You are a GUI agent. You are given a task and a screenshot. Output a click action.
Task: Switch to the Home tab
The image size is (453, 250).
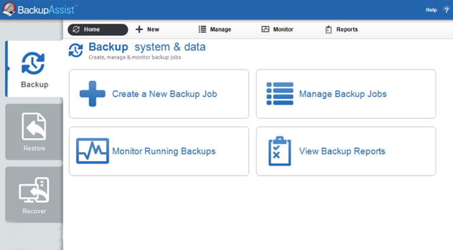pyautogui.click(x=98, y=30)
